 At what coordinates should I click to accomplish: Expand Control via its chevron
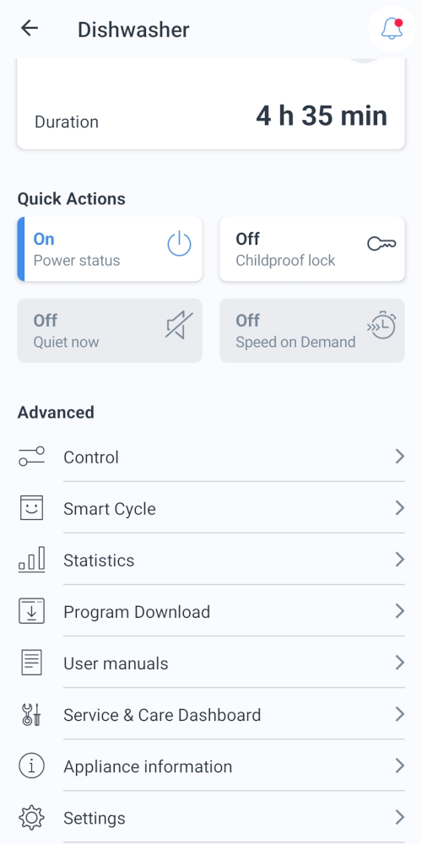[399, 457]
